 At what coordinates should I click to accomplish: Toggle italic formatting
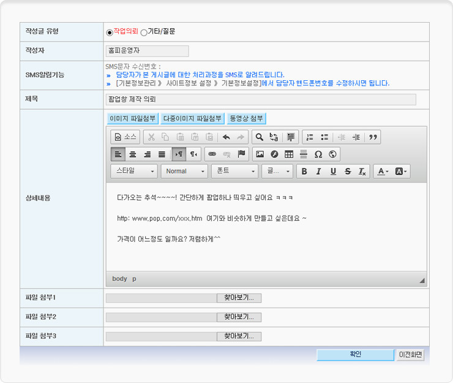319,171
